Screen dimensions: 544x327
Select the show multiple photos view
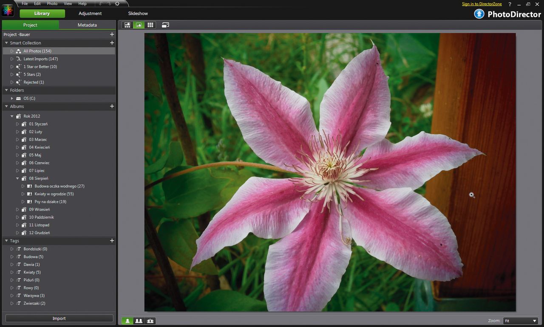(150, 321)
